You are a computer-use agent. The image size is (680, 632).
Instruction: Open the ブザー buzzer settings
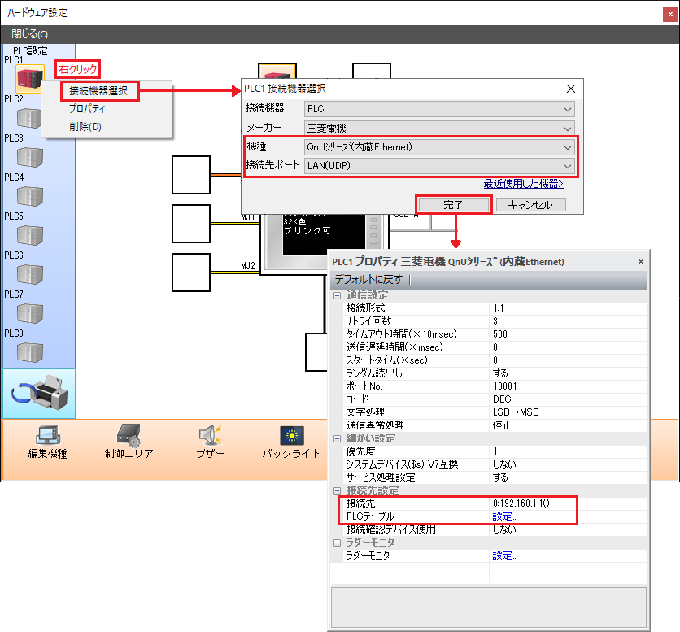pos(210,436)
